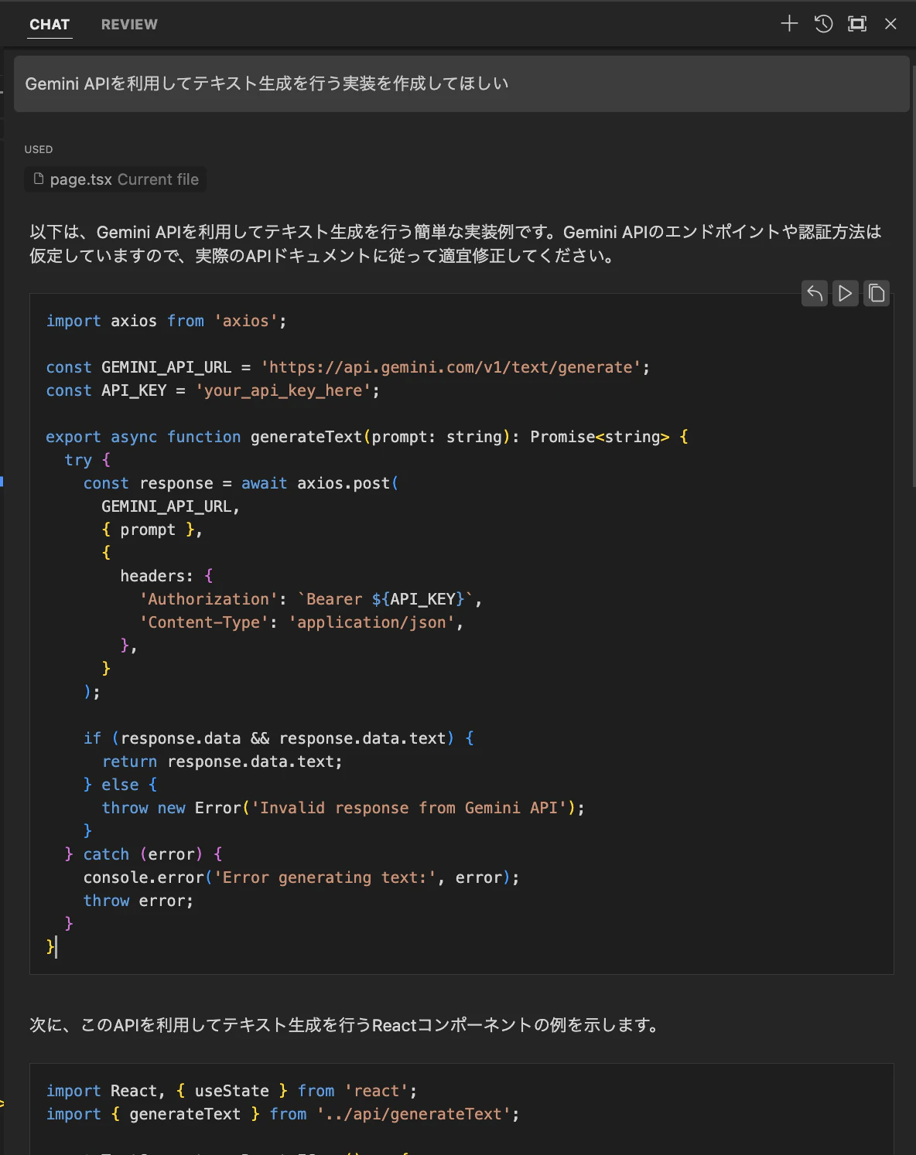The width and height of the screenshot is (916, 1155).
Task: Click the file icon beside page.tsx
Action: pos(39,179)
